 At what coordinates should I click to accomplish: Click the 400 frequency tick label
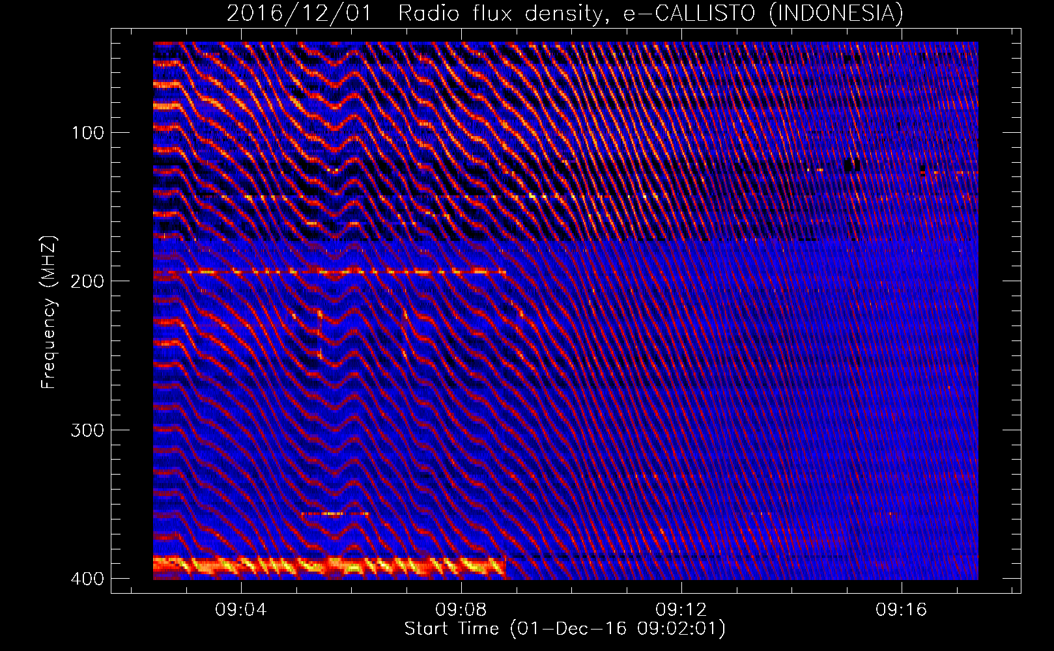[x=87, y=579]
